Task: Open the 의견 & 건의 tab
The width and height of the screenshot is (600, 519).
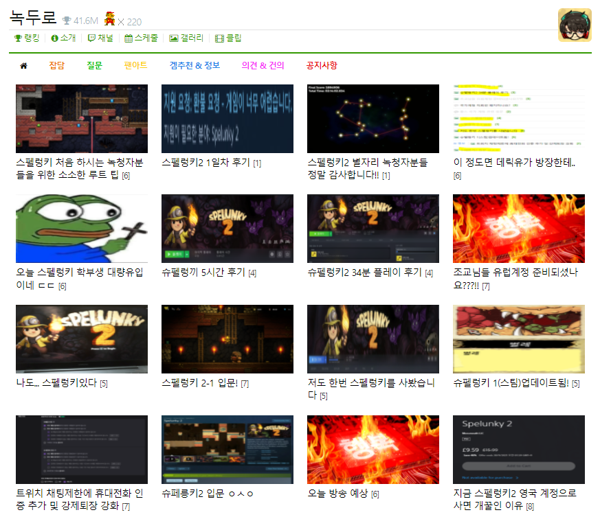Action: point(263,65)
